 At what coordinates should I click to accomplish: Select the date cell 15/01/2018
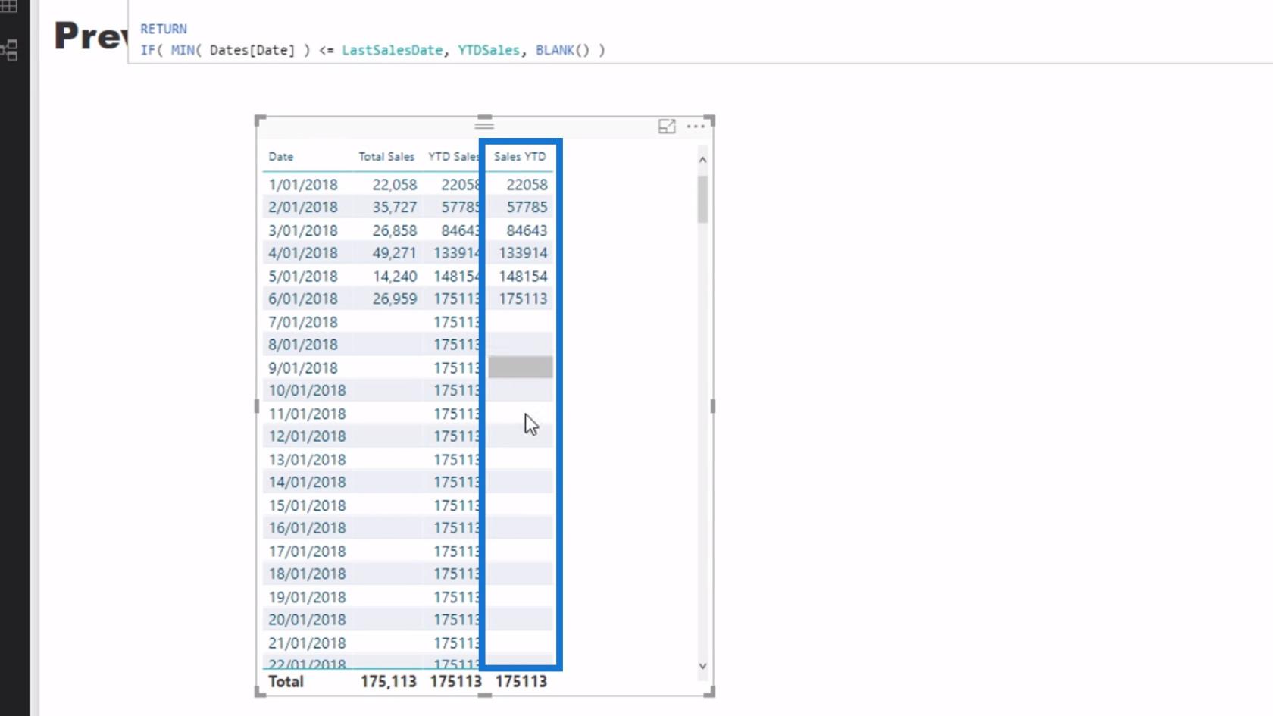tap(307, 505)
